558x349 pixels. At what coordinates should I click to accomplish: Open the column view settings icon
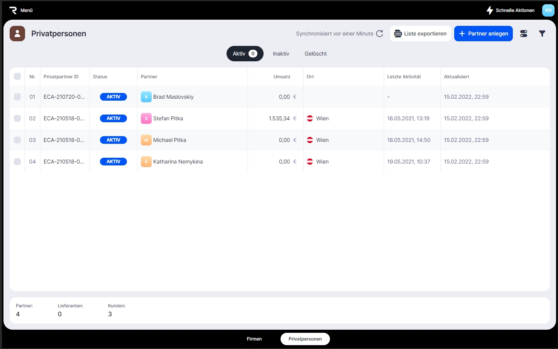[524, 34]
